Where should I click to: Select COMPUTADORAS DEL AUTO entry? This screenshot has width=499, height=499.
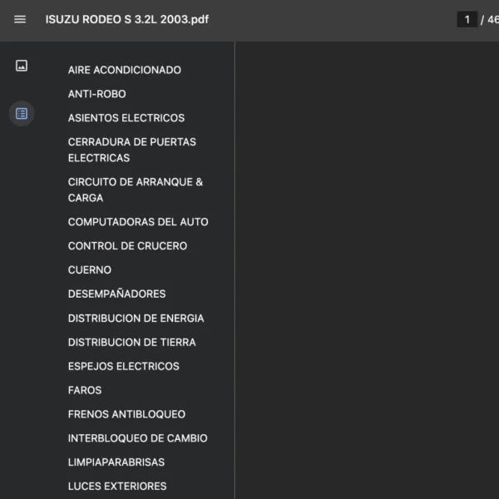click(138, 222)
